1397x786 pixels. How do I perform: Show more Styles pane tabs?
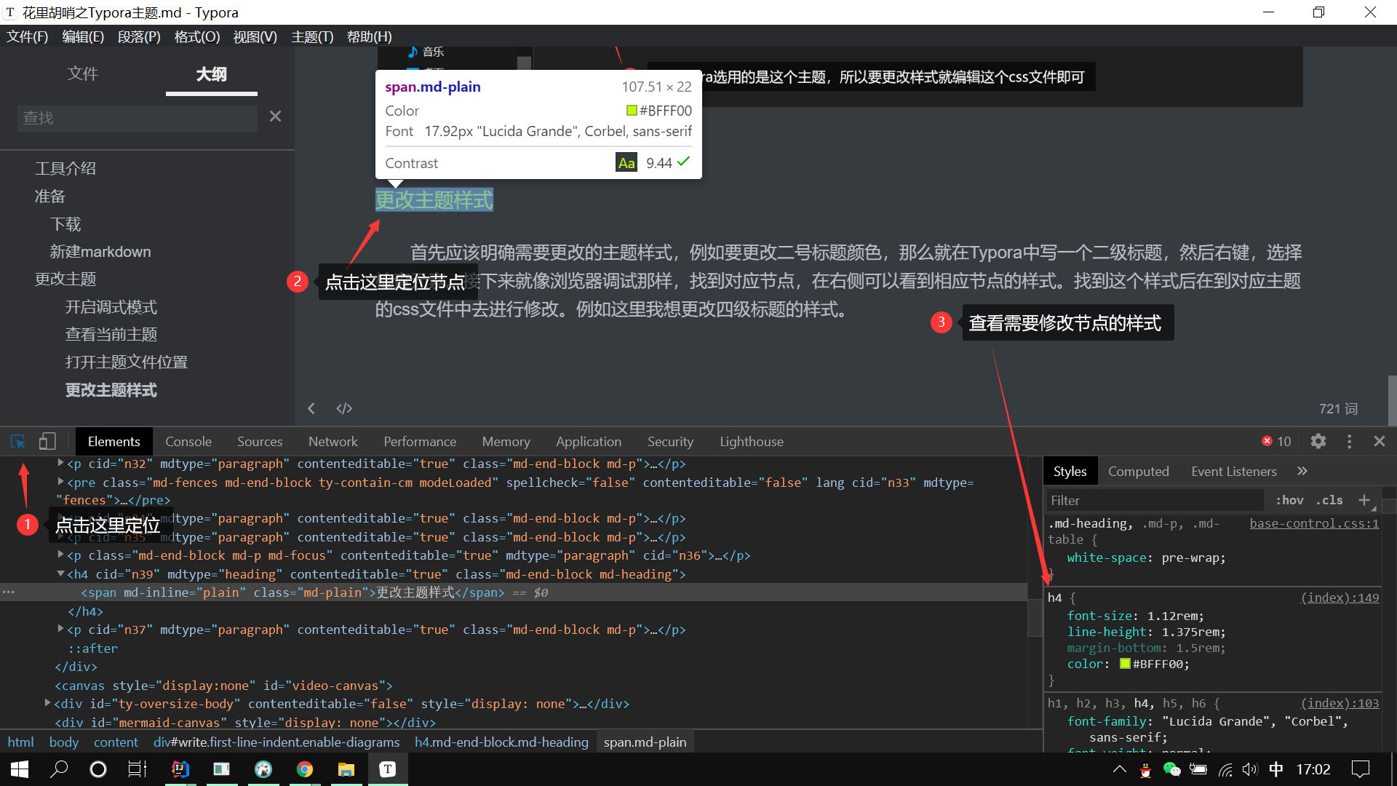pyautogui.click(x=1302, y=471)
